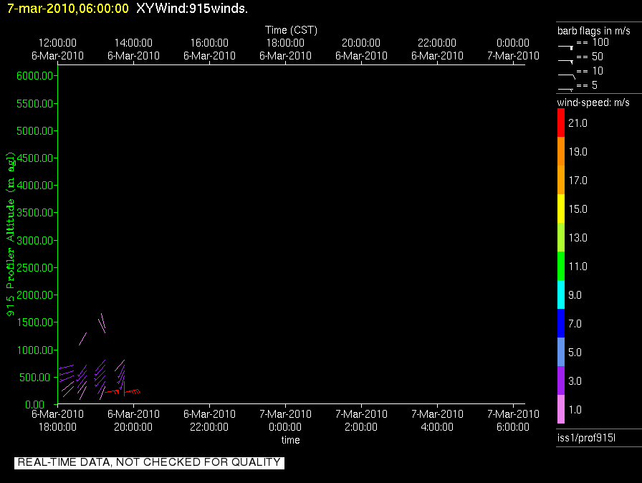Click the cyan 9.0 wind-speed color swatch
The width and height of the screenshot is (642, 483).
(x=561, y=295)
